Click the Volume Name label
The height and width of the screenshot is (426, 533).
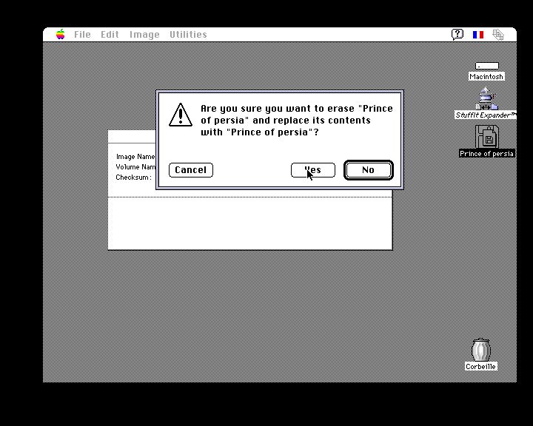(135, 167)
